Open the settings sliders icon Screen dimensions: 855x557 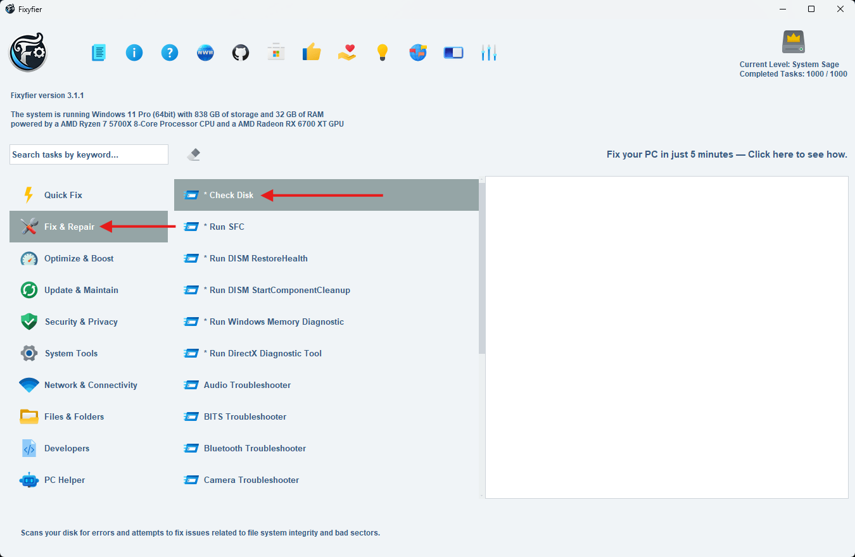tap(488, 53)
